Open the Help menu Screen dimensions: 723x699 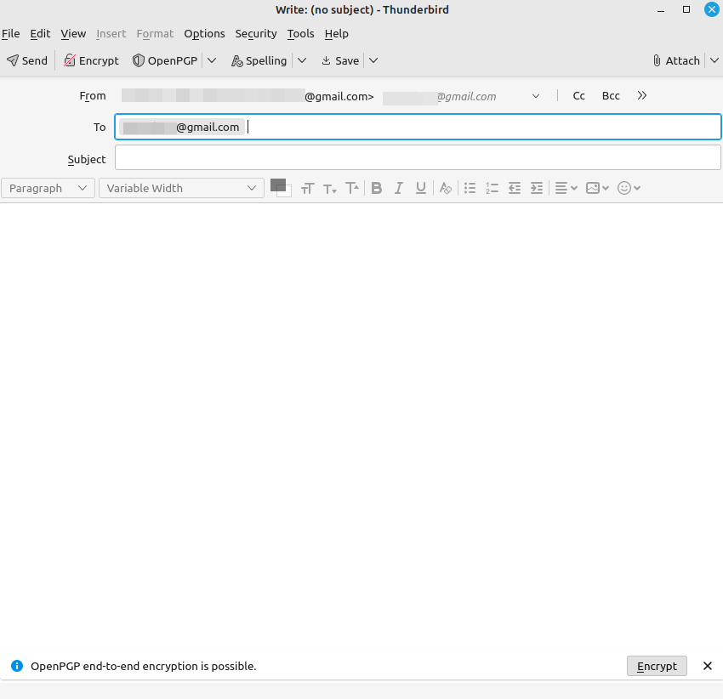(x=337, y=34)
